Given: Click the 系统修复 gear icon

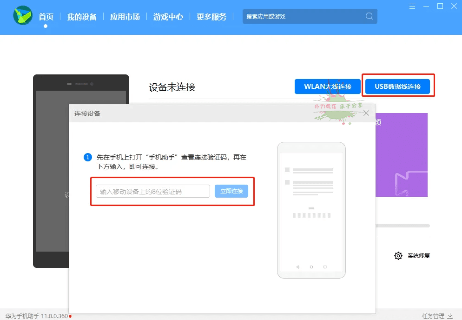Looking at the screenshot, I should (x=398, y=256).
